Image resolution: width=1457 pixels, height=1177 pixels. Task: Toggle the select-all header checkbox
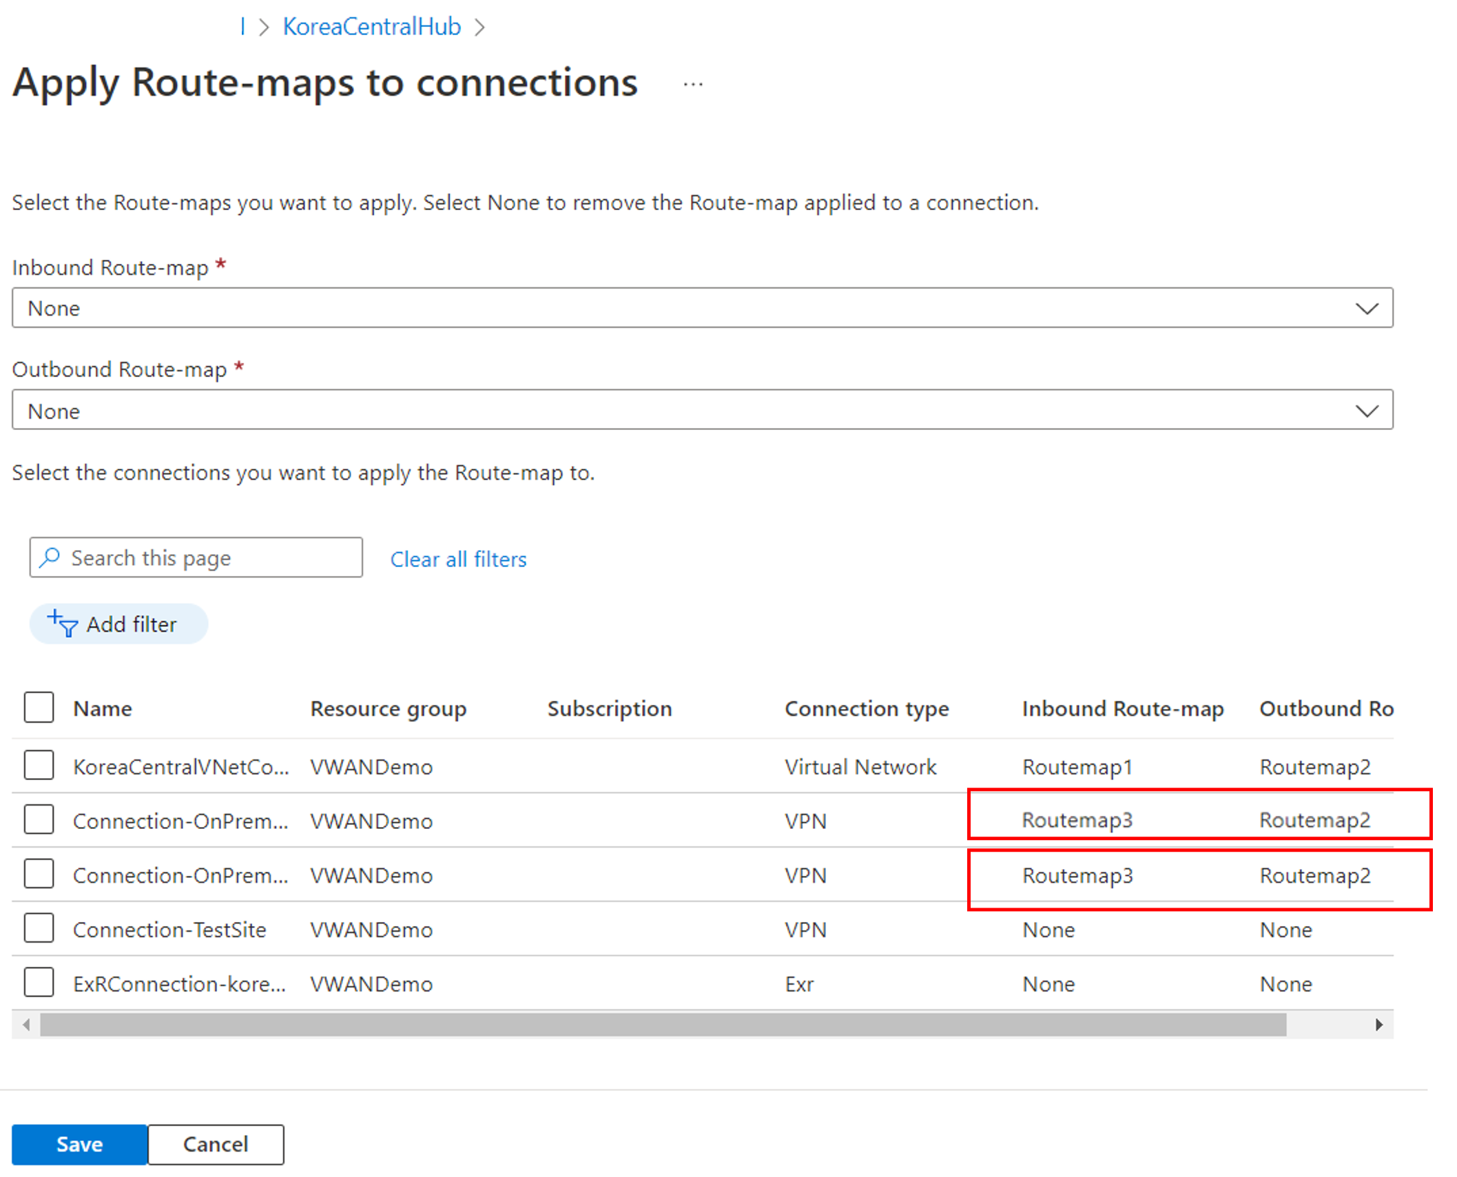coord(39,708)
